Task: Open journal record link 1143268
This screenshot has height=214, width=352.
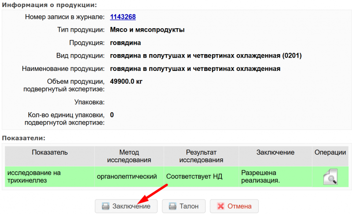Action: (122, 17)
